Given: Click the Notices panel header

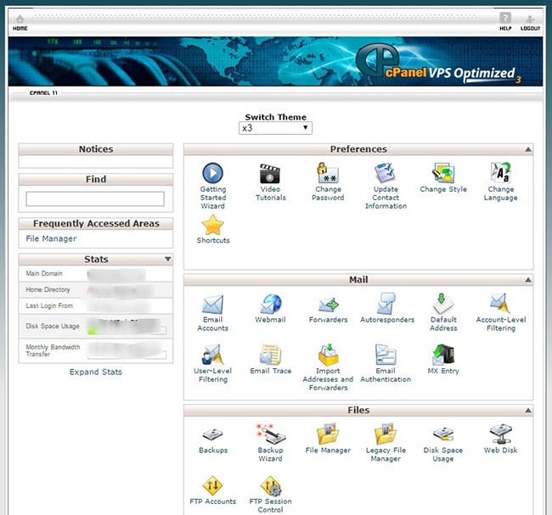Looking at the screenshot, I should point(96,149).
